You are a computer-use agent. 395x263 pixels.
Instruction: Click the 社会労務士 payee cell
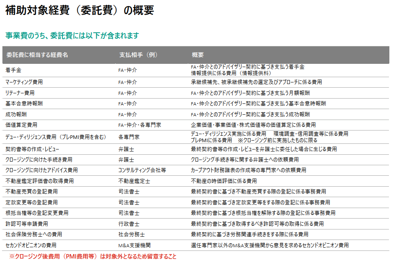(131, 235)
